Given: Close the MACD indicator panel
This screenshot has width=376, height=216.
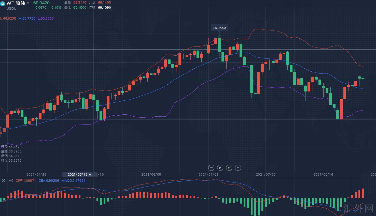Looking at the screenshot, I should click(x=4, y=180).
